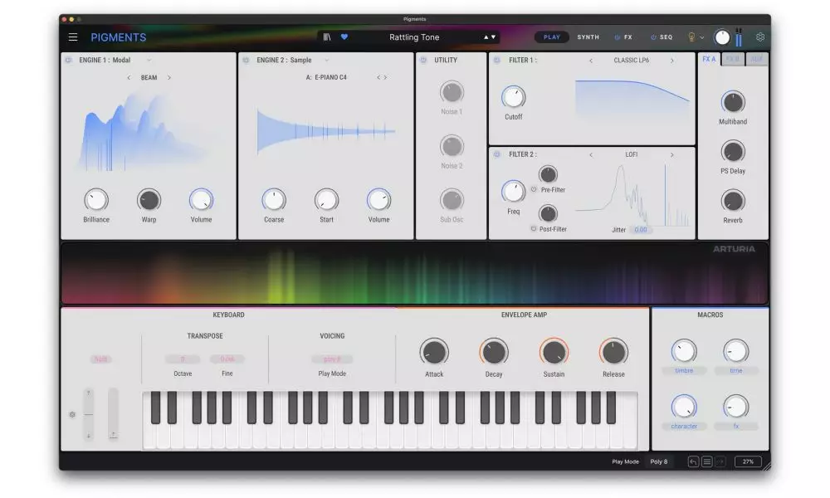Select the AUX tab
This screenshot has height=498, width=830.
pos(757,59)
